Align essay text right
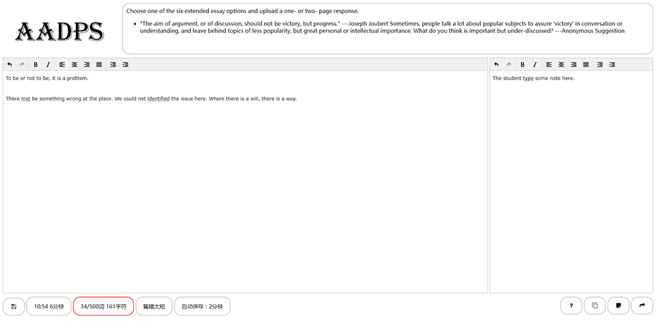The height and width of the screenshot is (321, 656). point(87,65)
